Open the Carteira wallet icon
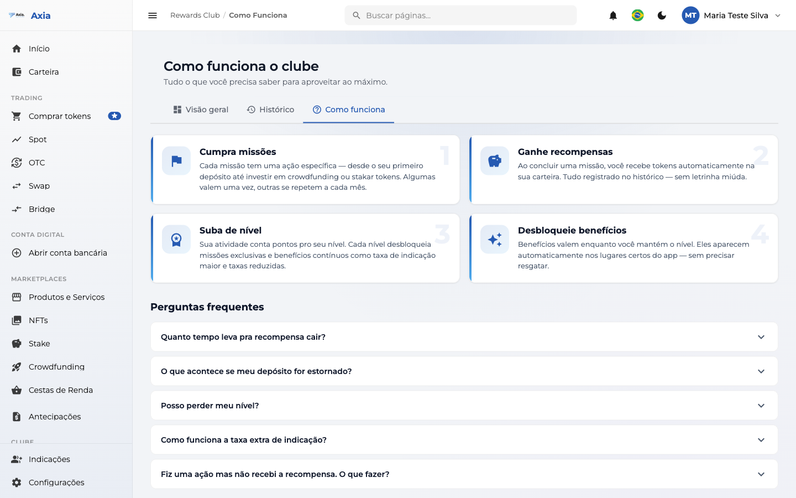Image resolution: width=796 pixels, height=498 pixels. pos(17,72)
